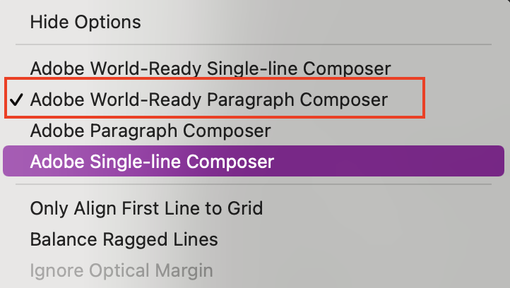Switch composer to Adobe Paragraph Composer
The height and width of the screenshot is (288, 510).
coord(150,131)
